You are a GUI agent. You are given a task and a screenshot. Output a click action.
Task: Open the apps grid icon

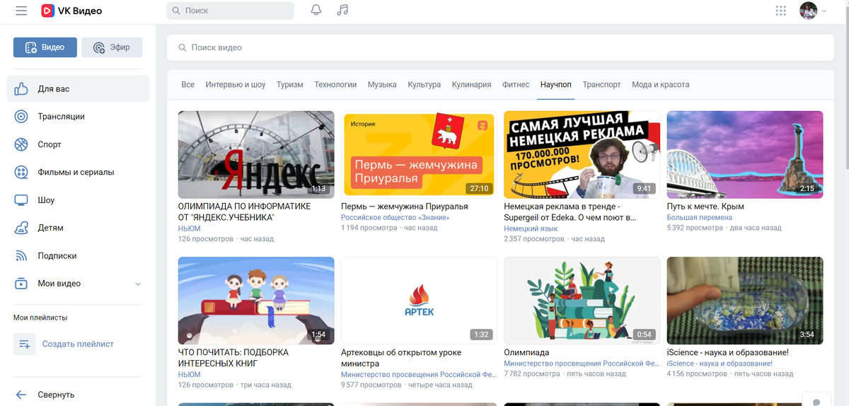click(x=781, y=11)
